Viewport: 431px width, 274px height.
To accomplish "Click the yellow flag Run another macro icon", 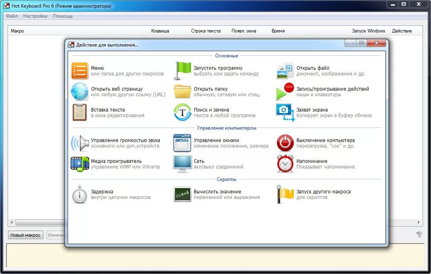I will pos(285,194).
